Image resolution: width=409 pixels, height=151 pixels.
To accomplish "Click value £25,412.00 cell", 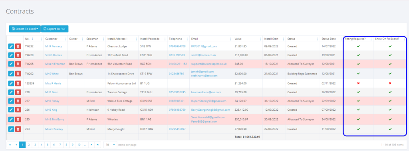I will (x=248, y=110).
